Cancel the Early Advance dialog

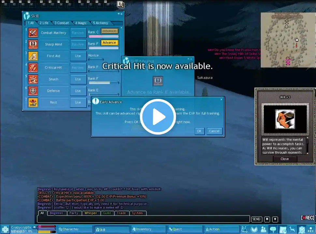pos(214,131)
